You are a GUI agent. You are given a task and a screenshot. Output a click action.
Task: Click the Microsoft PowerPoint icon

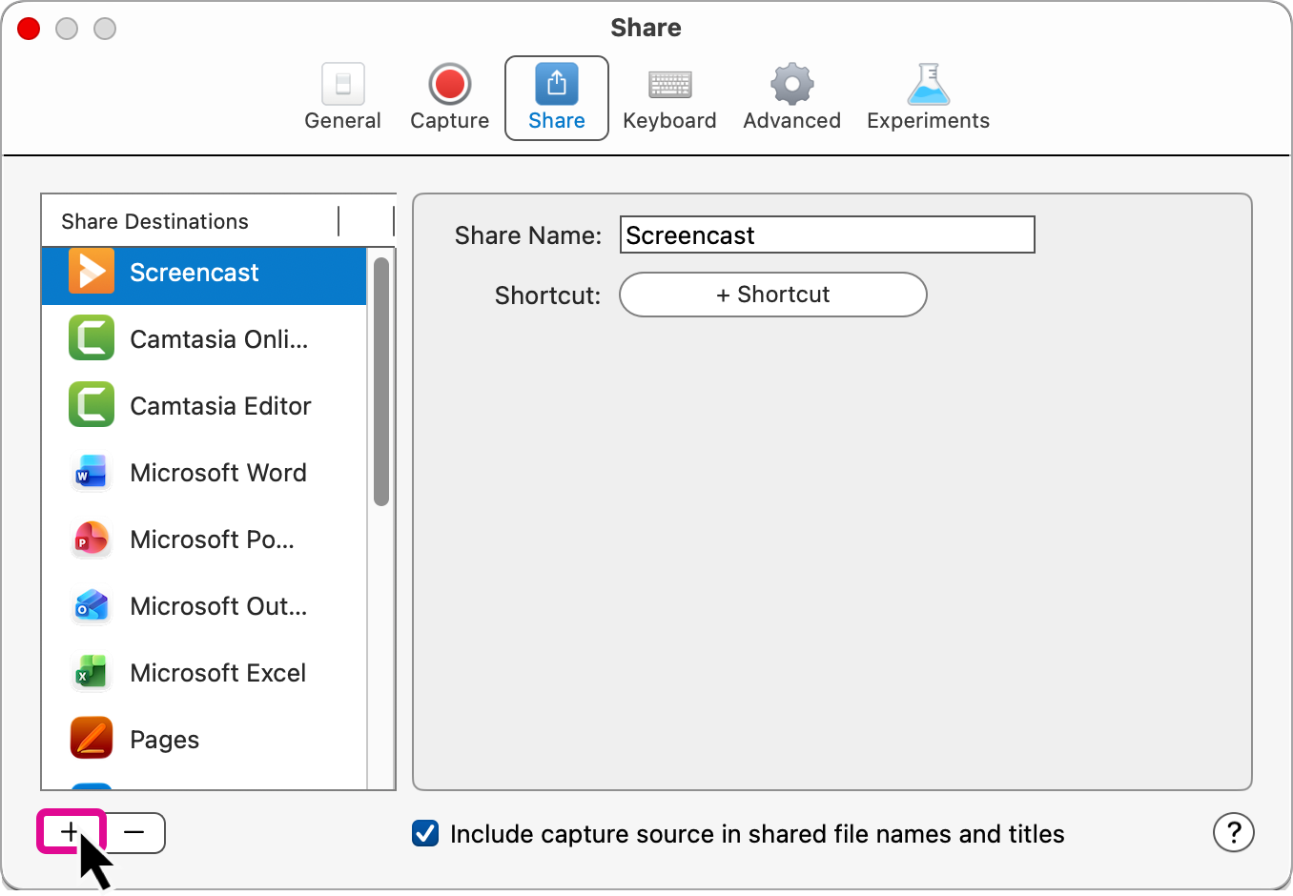click(x=92, y=539)
